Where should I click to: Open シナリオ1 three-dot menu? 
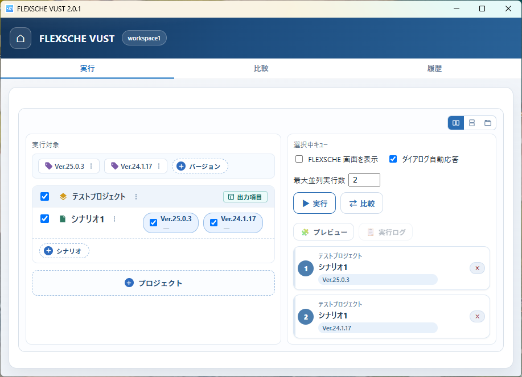[x=114, y=219]
